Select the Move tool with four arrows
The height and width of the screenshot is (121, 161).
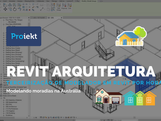[x=5, y=9]
